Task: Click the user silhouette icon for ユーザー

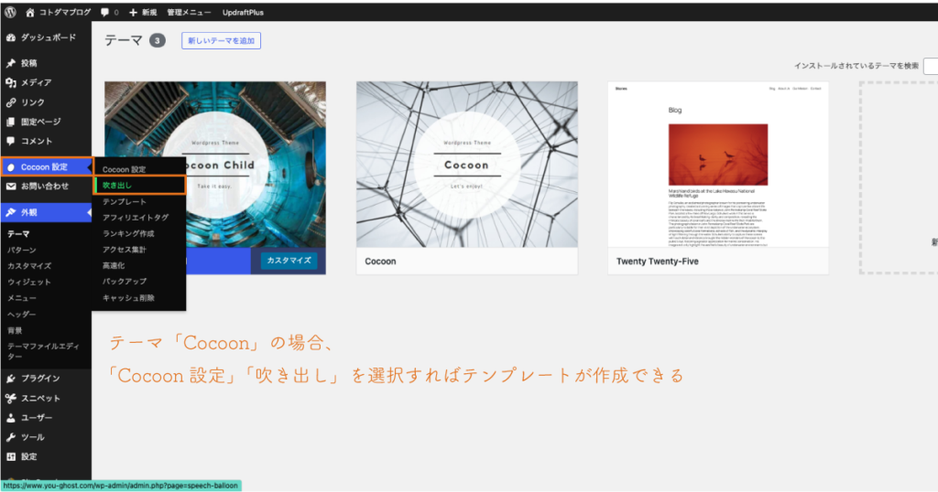Action: (11, 418)
